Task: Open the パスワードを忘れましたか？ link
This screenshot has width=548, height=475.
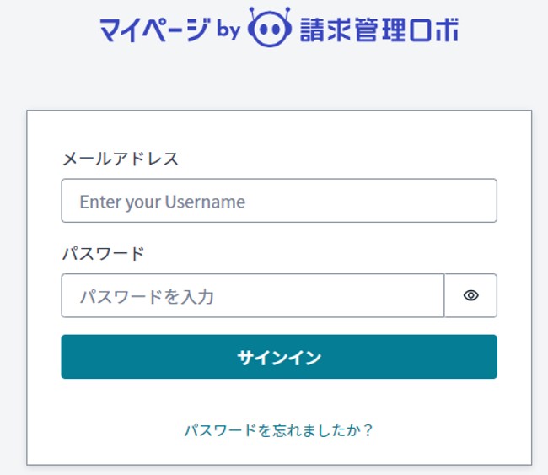Action: click(x=279, y=430)
